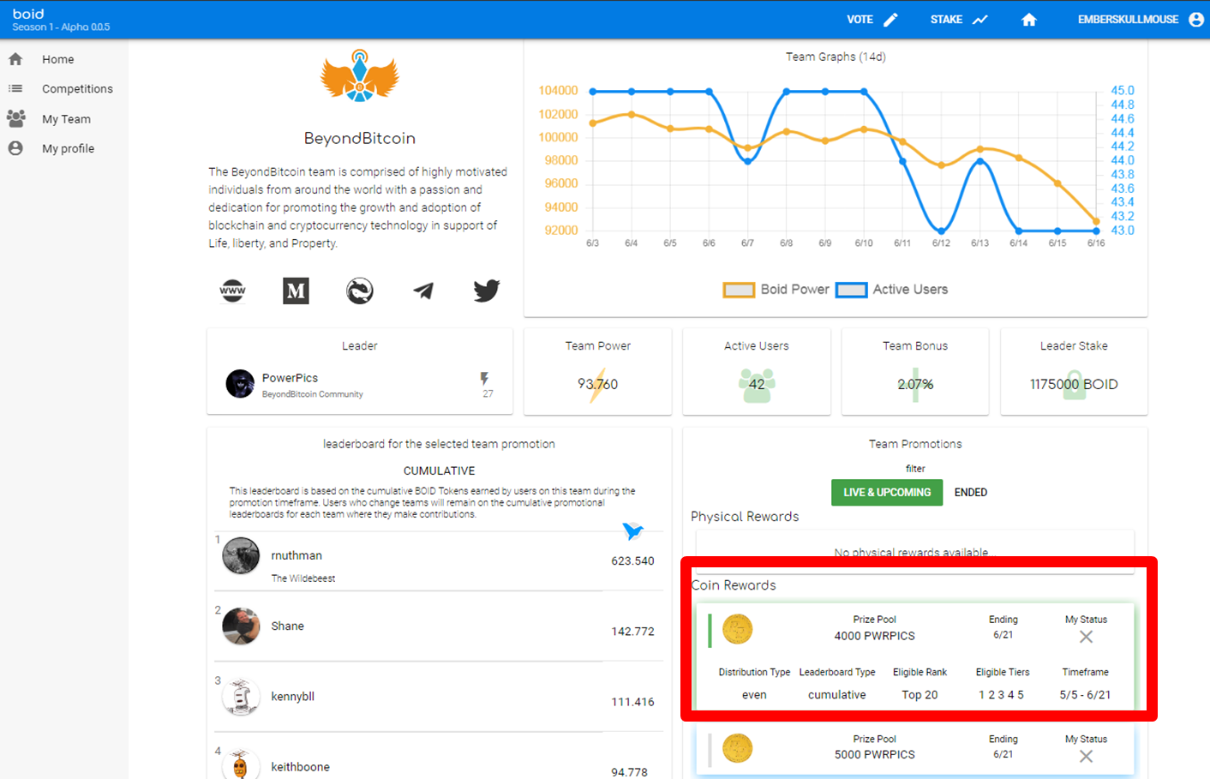Click the 5/5 - 6/21 timeframe value
This screenshot has width=1210, height=779.
click(1085, 695)
